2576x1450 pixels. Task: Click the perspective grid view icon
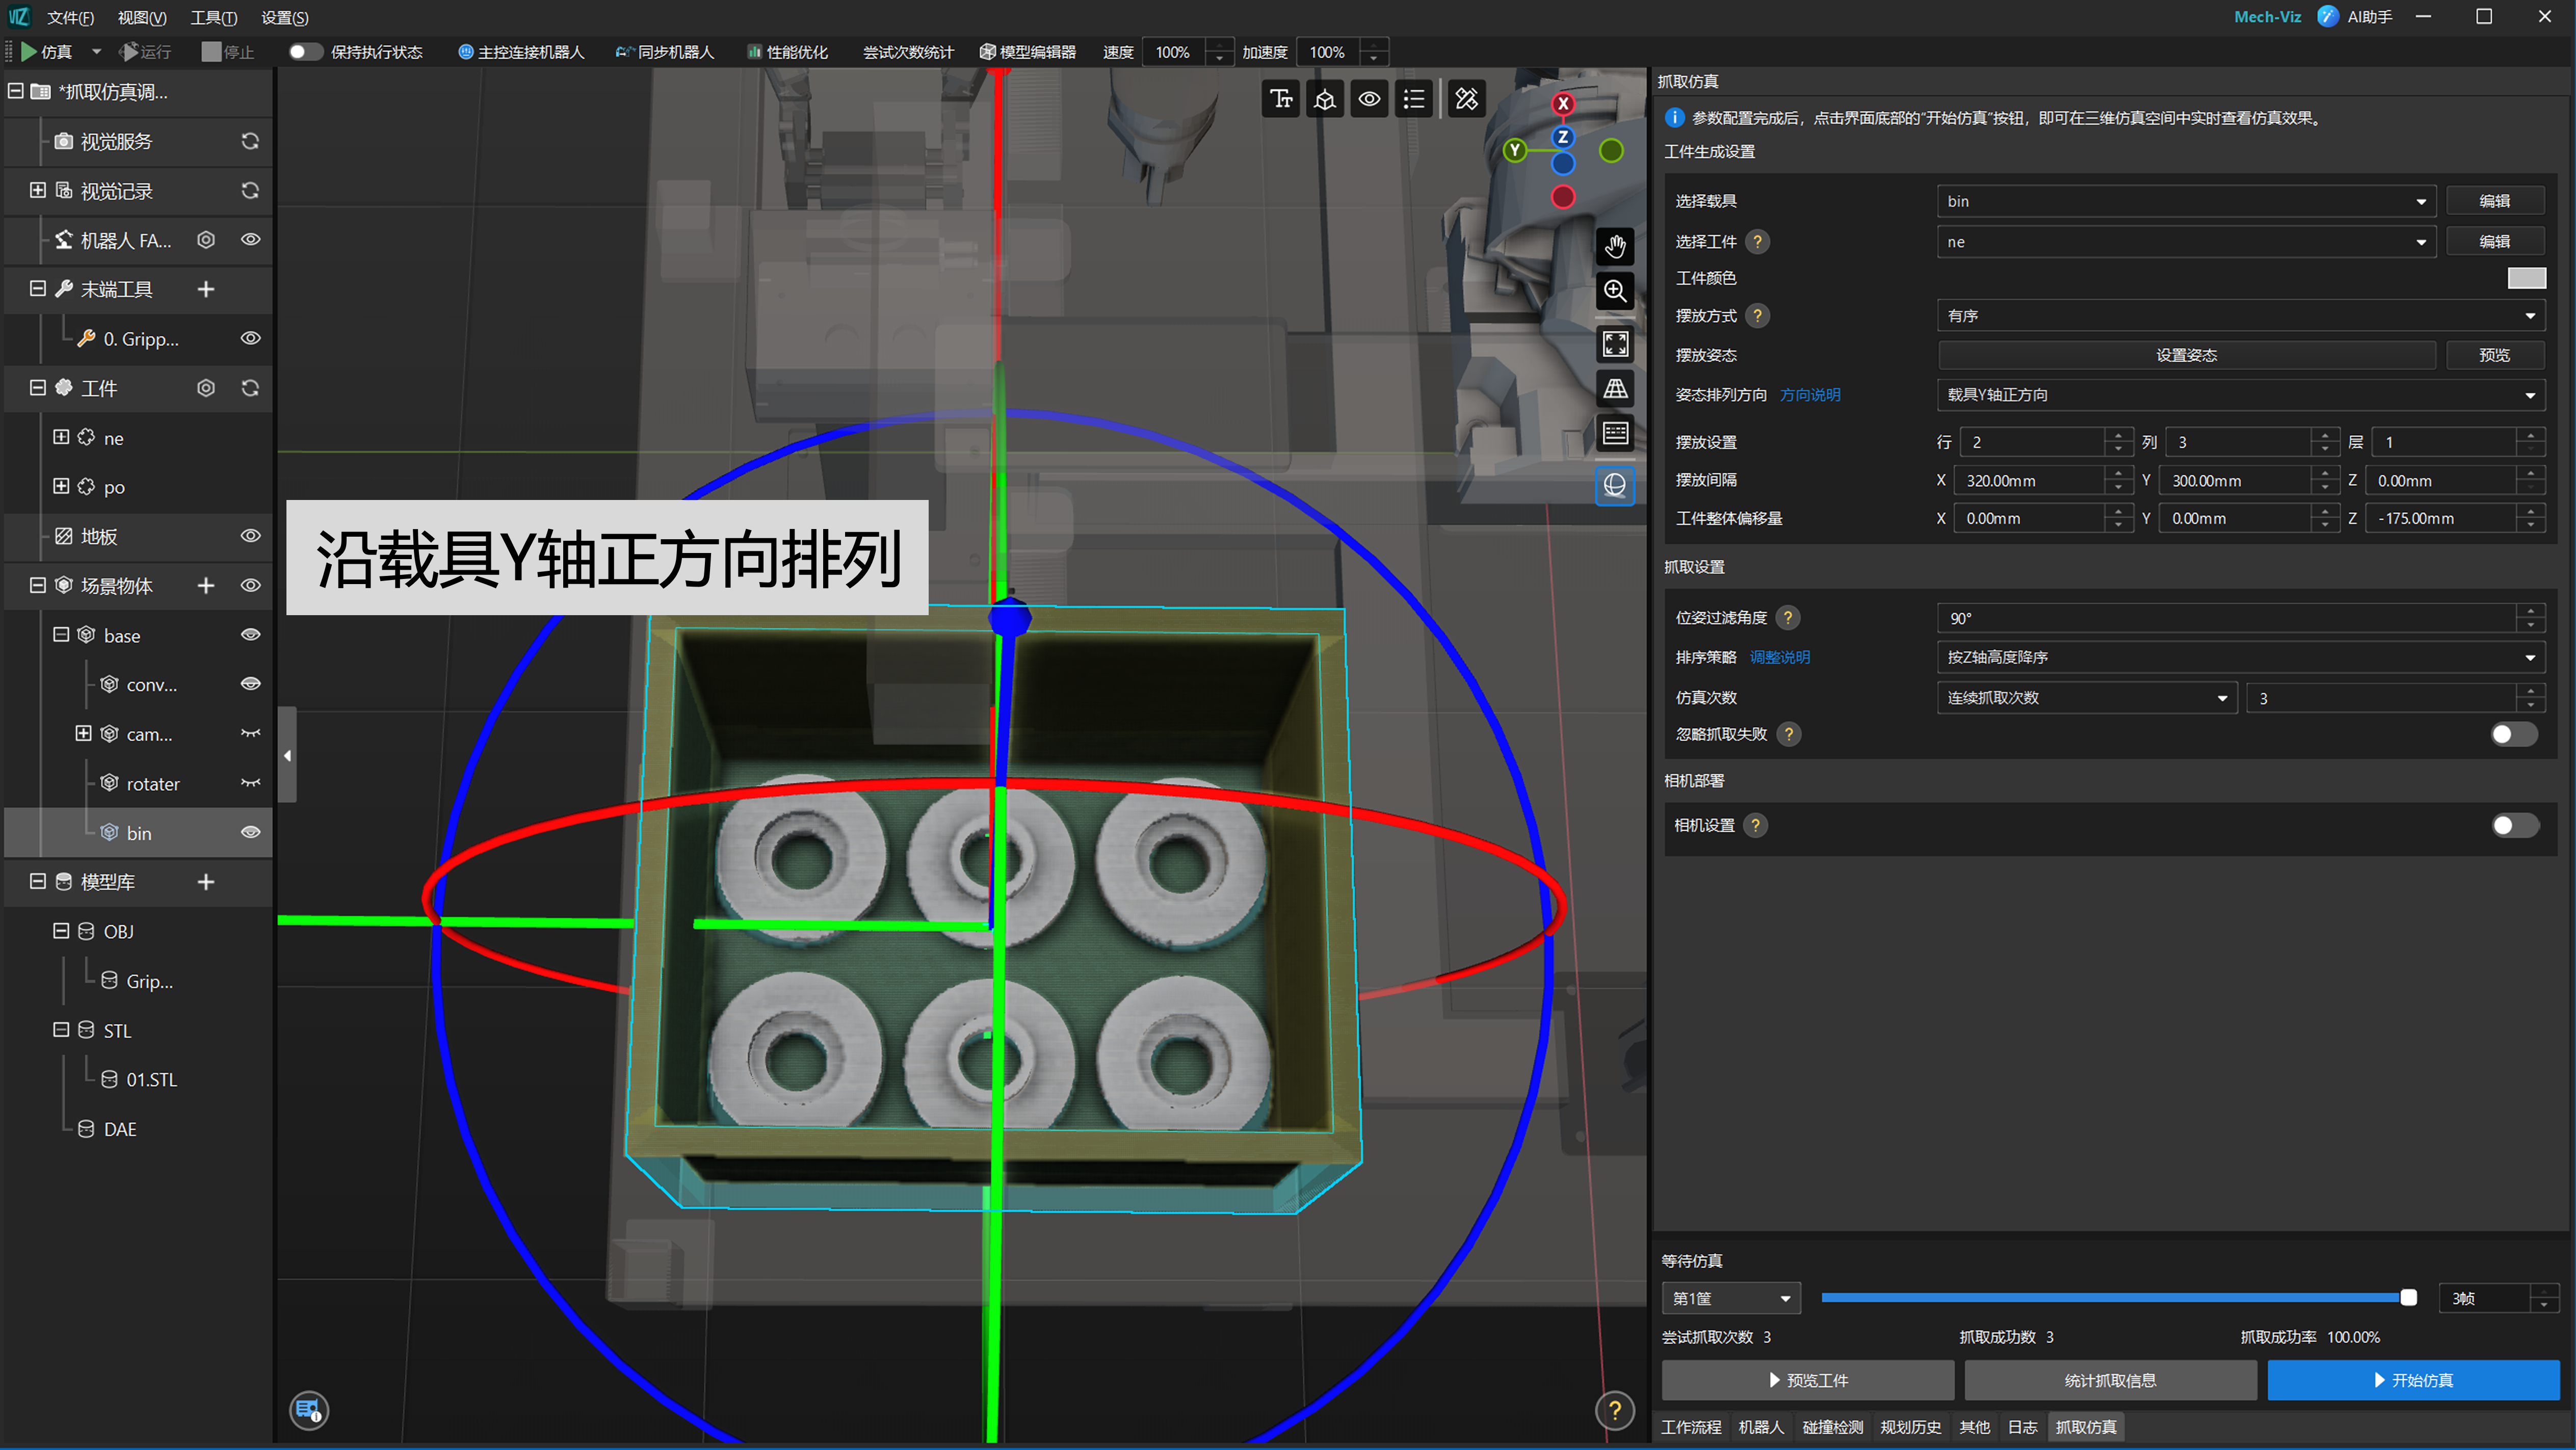1615,389
